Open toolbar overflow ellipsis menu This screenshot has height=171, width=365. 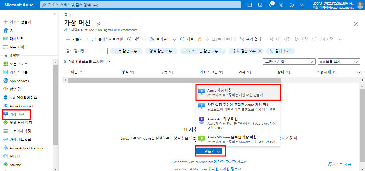pyautogui.click(x=339, y=39)
